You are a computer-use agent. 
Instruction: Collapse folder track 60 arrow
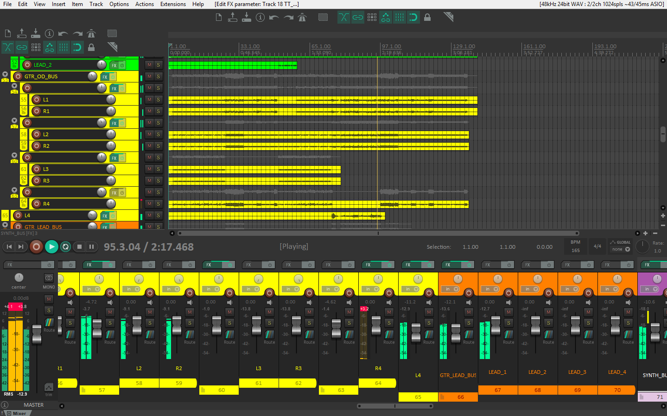[x=14, y=155]
